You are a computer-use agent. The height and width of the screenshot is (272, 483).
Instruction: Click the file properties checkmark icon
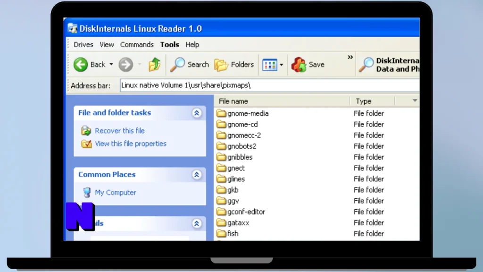pos(86,144)
